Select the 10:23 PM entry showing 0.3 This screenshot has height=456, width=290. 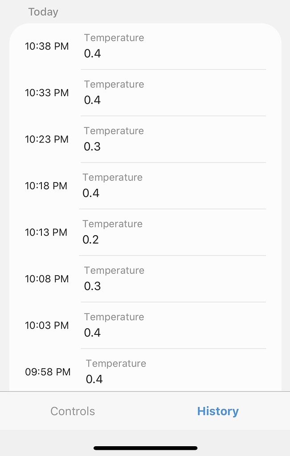pyautogui.click(x=145, y=139)
